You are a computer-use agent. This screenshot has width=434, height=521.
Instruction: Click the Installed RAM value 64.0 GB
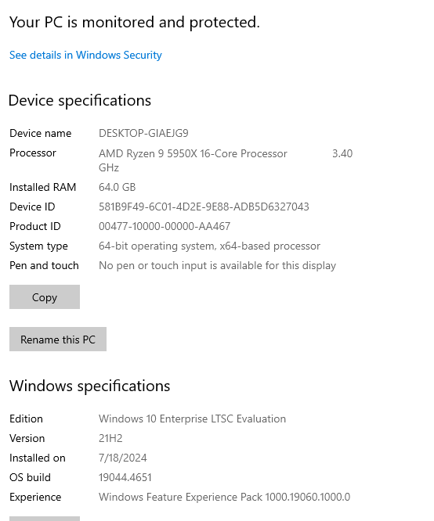(x=118, y=187)
